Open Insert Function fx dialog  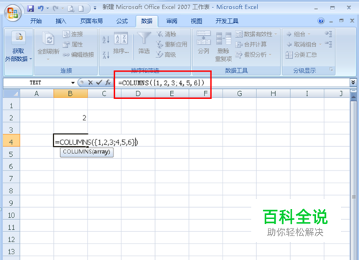[108, 82]
